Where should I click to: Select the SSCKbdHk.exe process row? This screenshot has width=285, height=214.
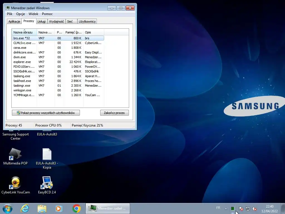[x=58, y=71]
